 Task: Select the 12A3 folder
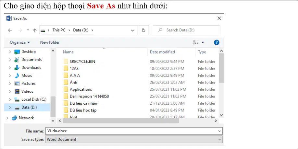pyautogui.click(x=74, y=68)
